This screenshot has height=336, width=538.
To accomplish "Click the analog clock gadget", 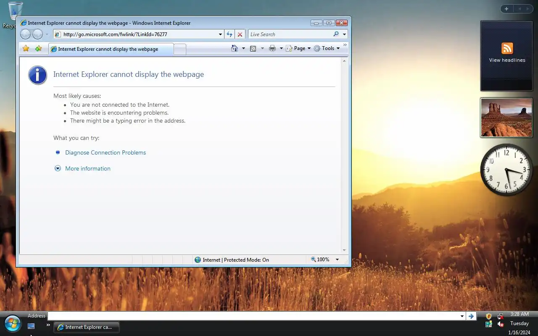I will 506,169.
